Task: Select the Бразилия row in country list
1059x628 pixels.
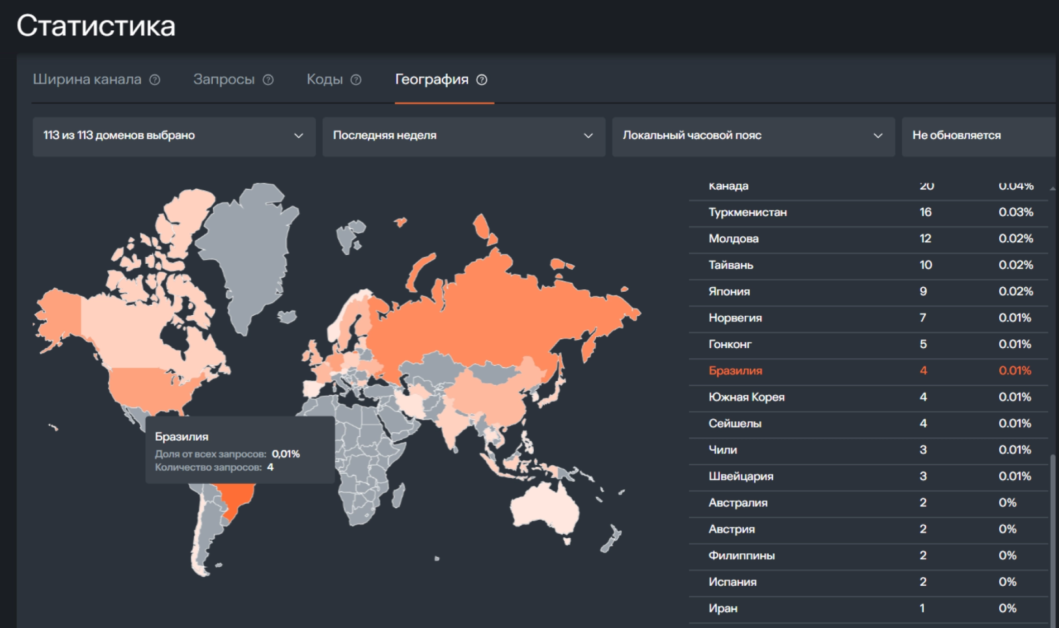Action: click(x=868, y=371)
